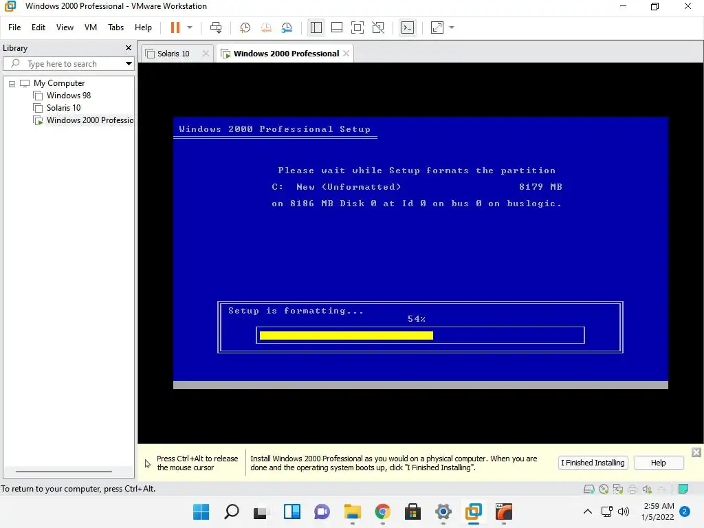Open the VM menu
The width and height of the screenshot is (704, 528).
pyautogui.click(x=90, y=27)
